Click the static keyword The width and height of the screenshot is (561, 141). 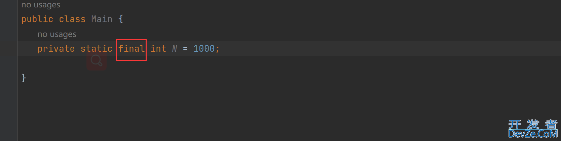tap(97, 49)
